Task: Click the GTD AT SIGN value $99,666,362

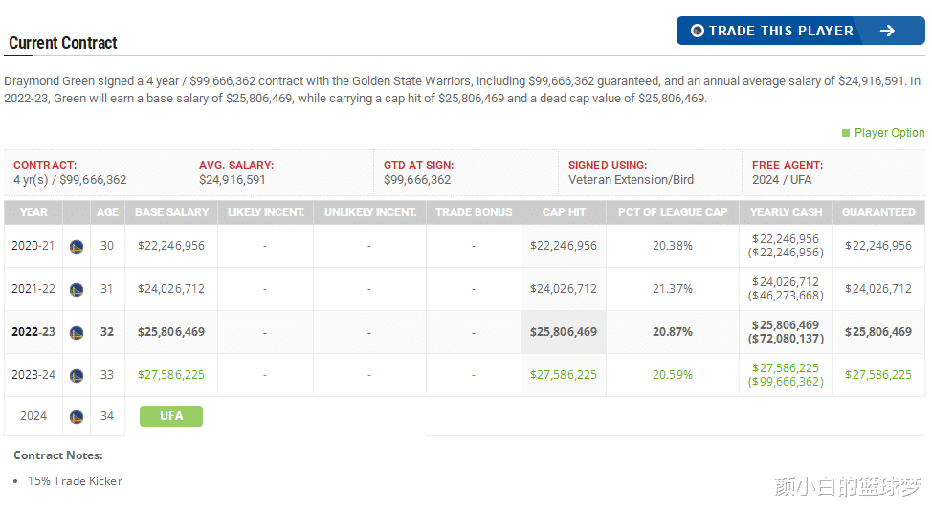Action: click(417, 180)
